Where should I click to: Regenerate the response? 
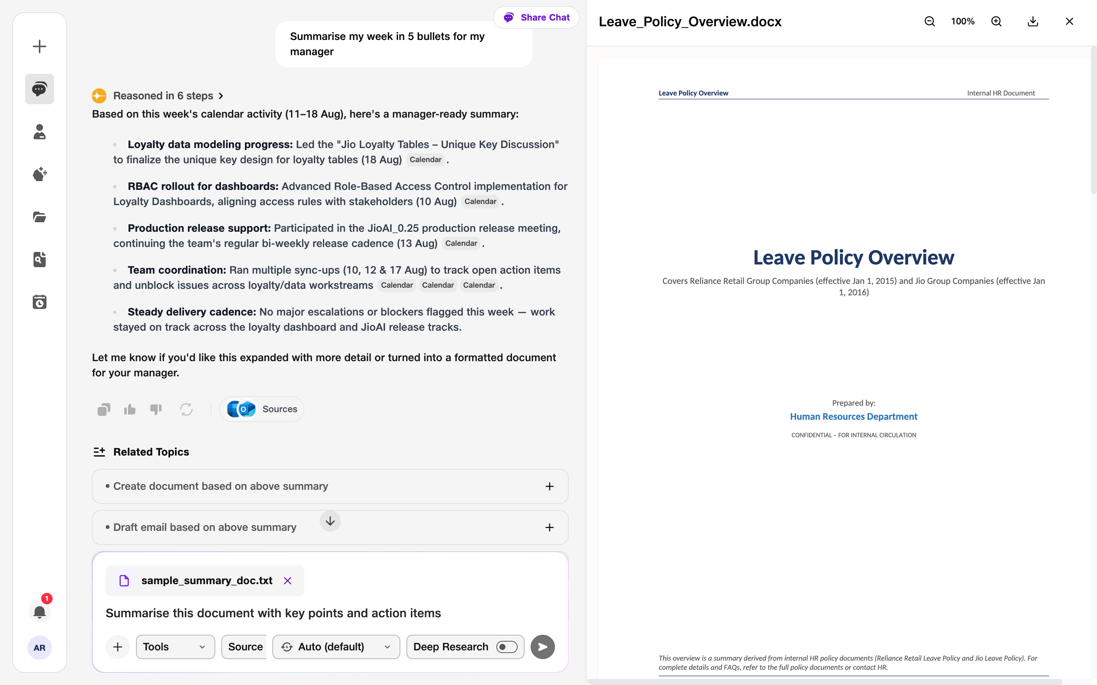coord(186,409)
